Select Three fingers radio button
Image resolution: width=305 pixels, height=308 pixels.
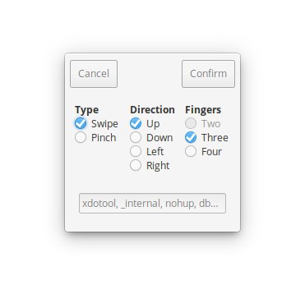tap(191, 137)
